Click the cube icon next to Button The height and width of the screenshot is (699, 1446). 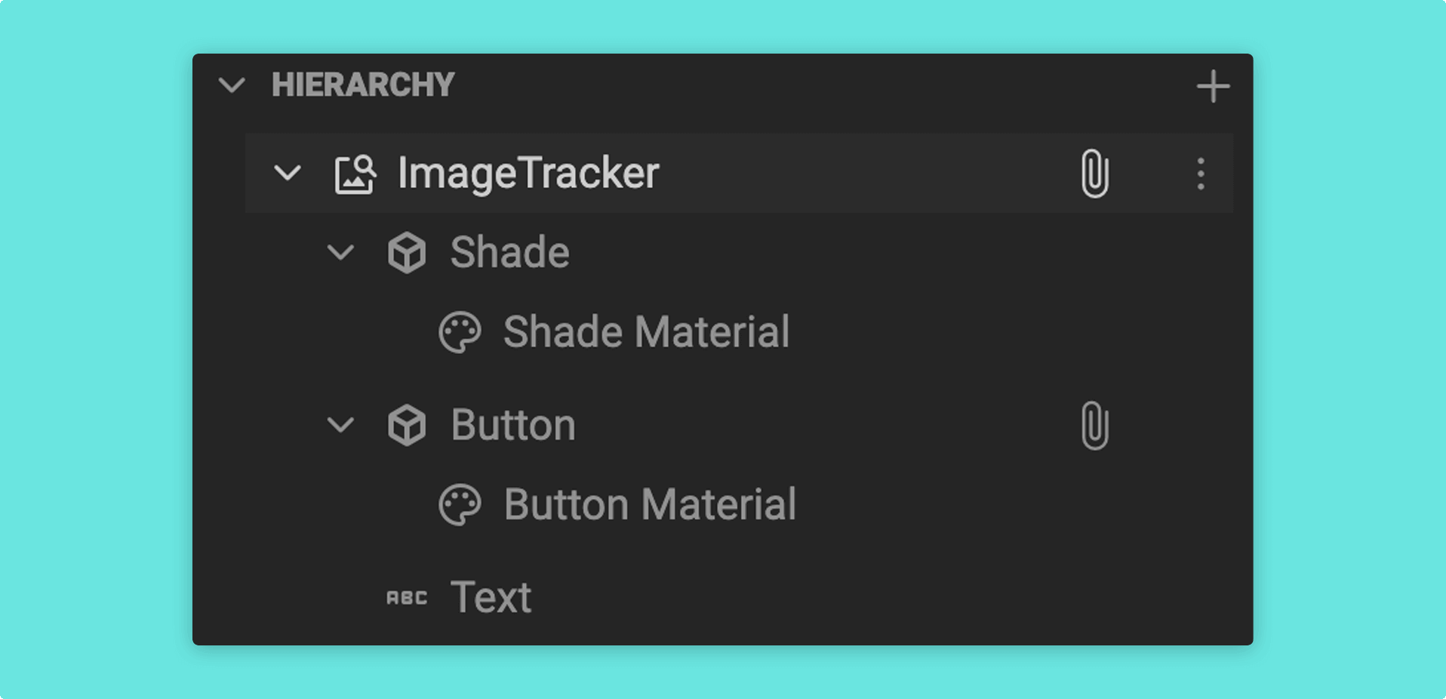point(407,425)
